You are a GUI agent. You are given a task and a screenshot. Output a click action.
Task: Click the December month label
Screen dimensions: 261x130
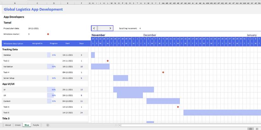coord(150,35)
